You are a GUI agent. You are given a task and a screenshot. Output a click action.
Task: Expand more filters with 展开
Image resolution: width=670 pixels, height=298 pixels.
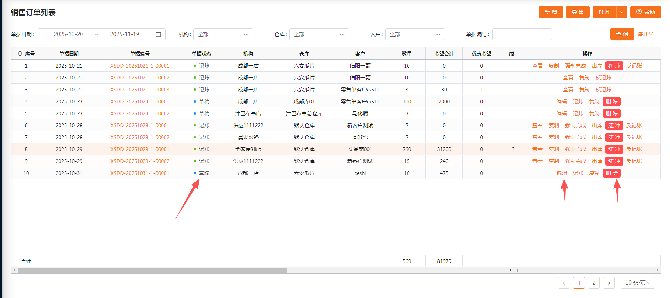(x=645, y=34)
